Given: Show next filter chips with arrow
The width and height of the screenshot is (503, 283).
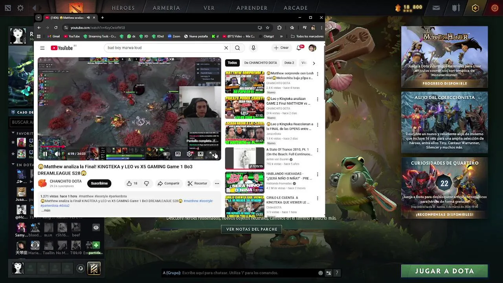Looking at the screenshot, I should (314, 63).
